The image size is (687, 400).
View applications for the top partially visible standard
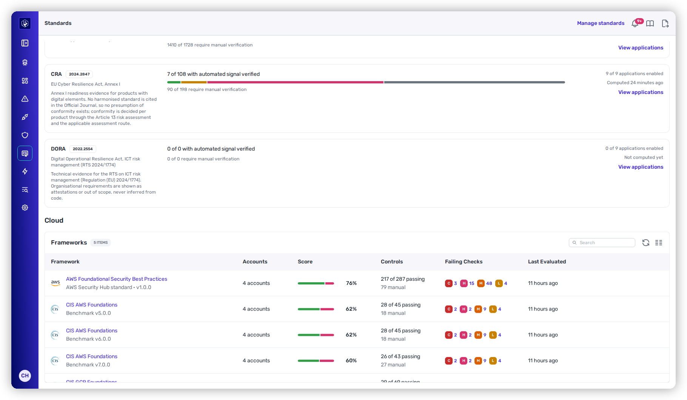coord(641,48)
